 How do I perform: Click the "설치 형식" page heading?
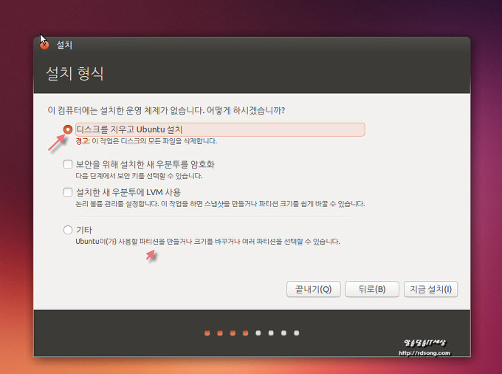[x=75, y=74]
